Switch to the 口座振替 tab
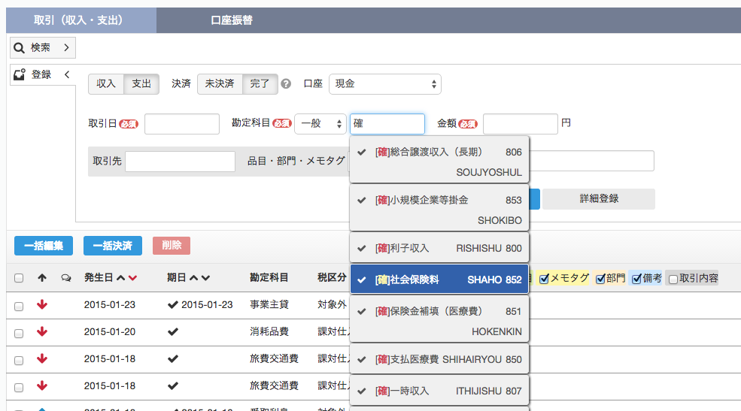Image resolution: width=741 pixels, height=411 pixels. 232,20
